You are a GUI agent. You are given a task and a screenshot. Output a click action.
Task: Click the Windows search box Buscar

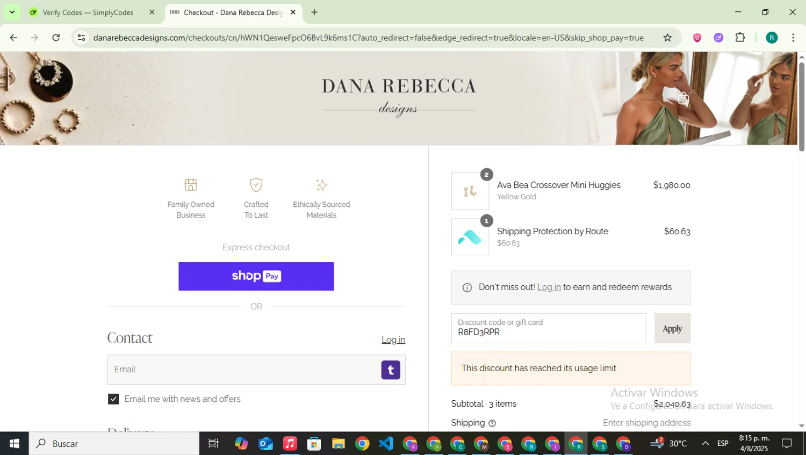coord(114,443)
